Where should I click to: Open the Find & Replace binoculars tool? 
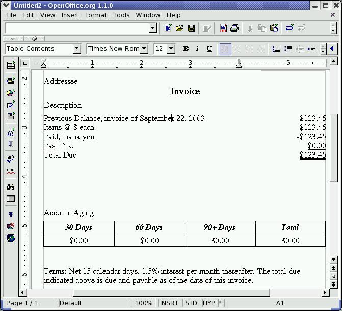click(x=11, y=187)
